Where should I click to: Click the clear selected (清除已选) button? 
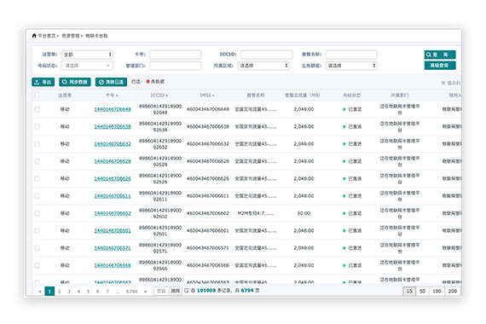click(111, 82)
